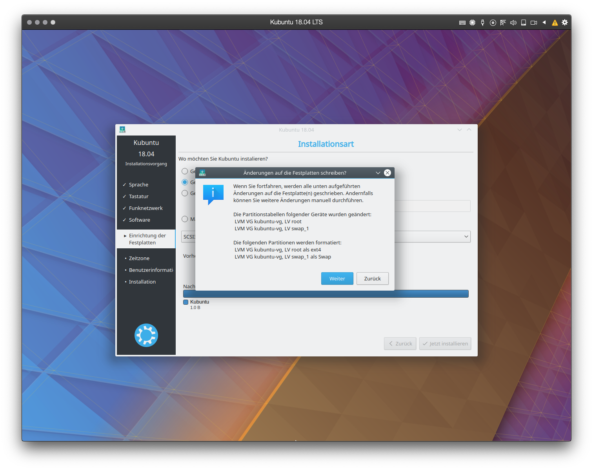Click the camera icon in VM toolbar
The height and width of the screenshot is (470, 593).
click(534, 23)
